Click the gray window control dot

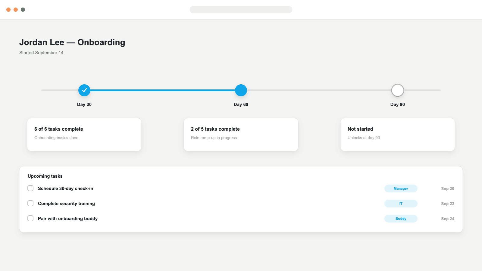click(23, 10)
